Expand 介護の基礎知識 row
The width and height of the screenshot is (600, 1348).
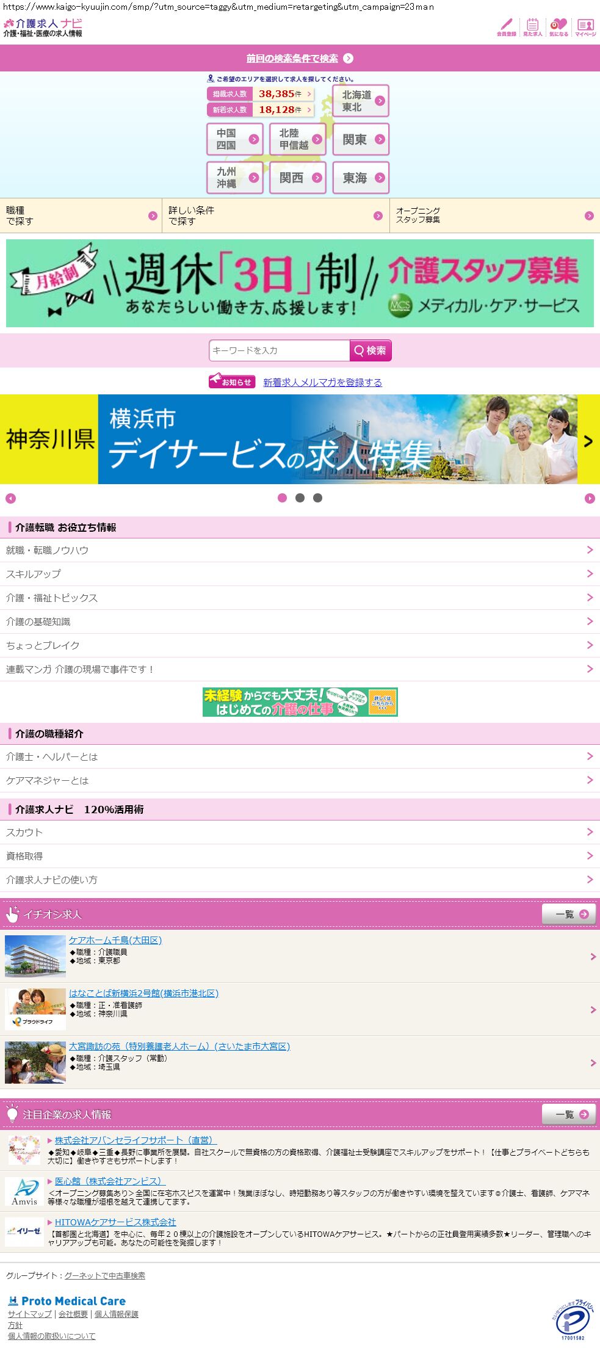(x=300, y=621)
